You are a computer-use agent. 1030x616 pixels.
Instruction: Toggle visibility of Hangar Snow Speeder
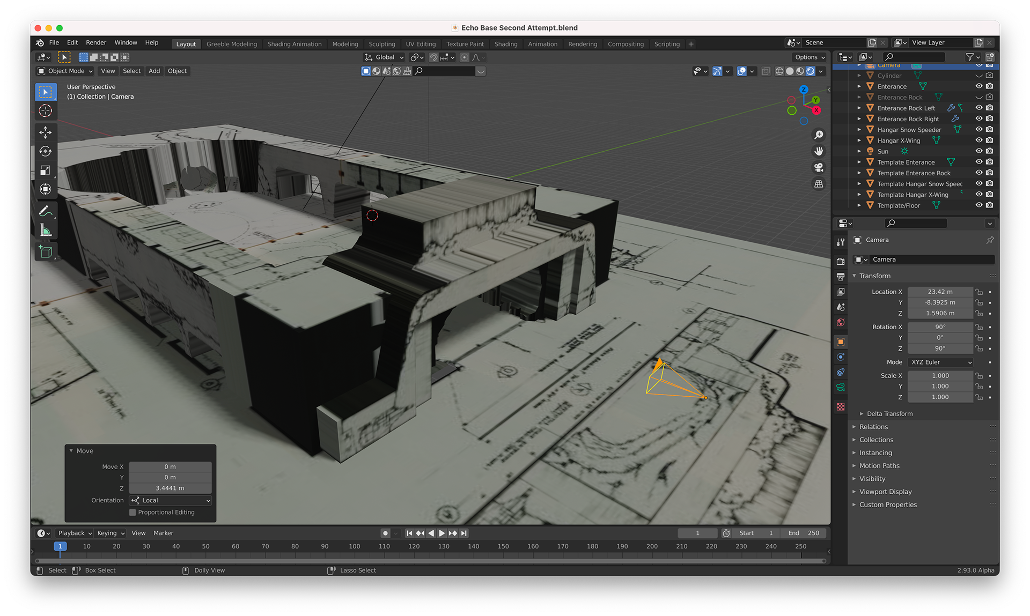979,129
